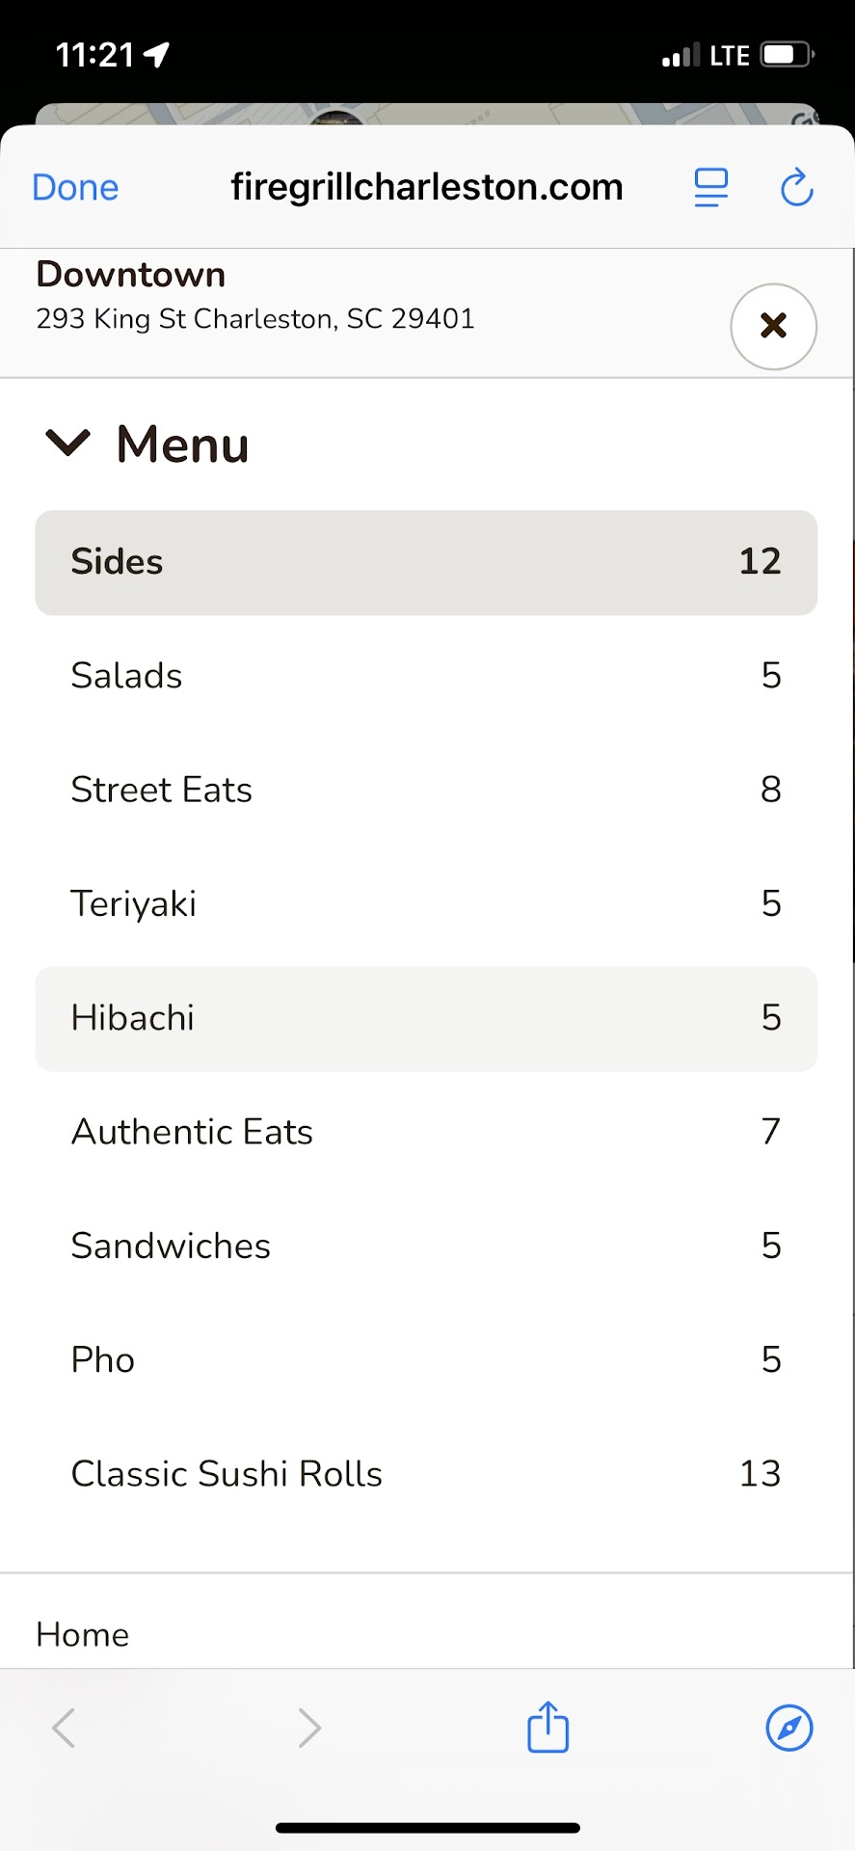Reload the page with refresh icon
This screenshot has width=855, height=1851.
pos(796,187)
